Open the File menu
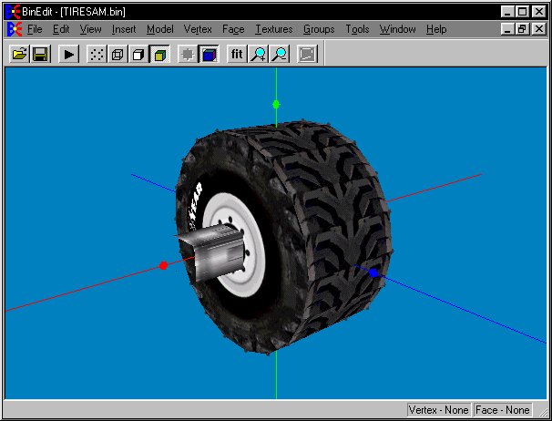 point(35,29)
